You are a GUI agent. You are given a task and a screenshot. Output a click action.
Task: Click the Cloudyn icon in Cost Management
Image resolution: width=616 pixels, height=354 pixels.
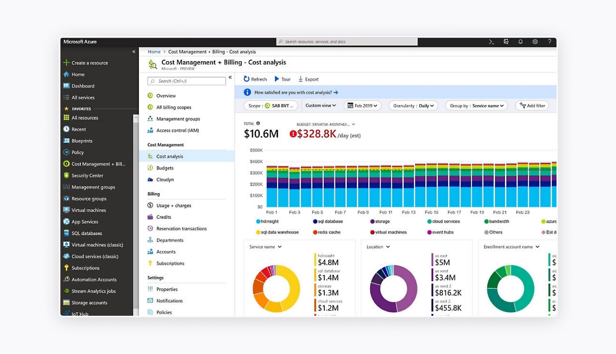(150, 179)
